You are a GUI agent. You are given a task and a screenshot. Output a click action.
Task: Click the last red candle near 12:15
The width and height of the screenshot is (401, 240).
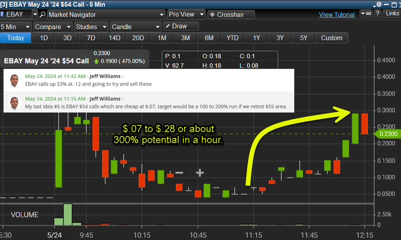tap(365, 124)
